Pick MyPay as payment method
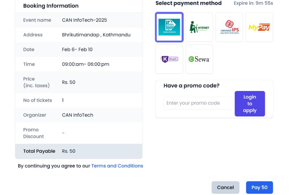 (x=259, y=27)
